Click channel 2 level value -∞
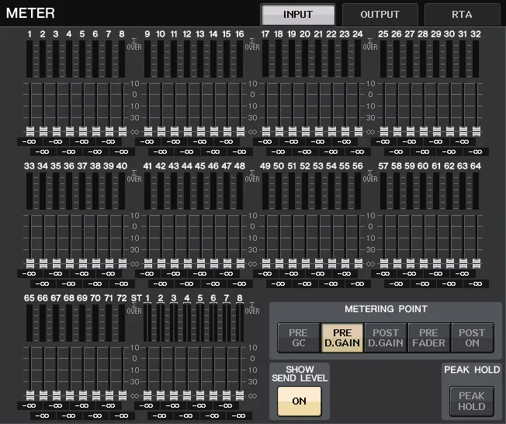Screen dimensions: 506x424 point(42,151)
